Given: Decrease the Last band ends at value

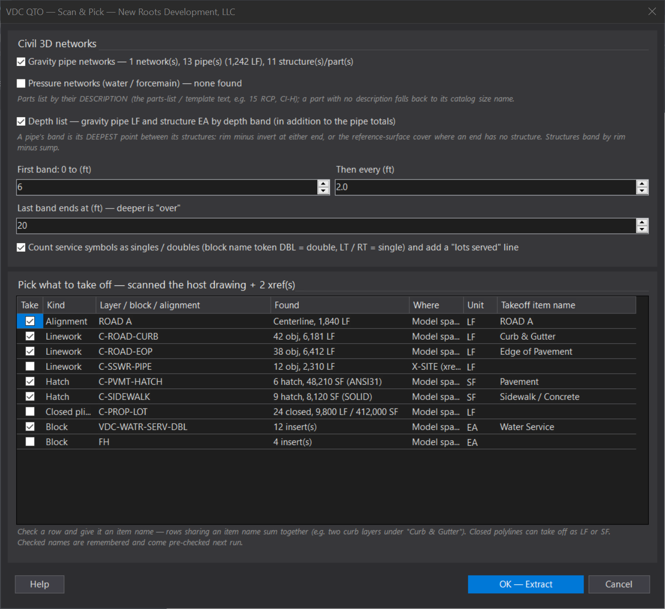Looking at the screenshot, I should pyautogui.click(x=642, y=230).
